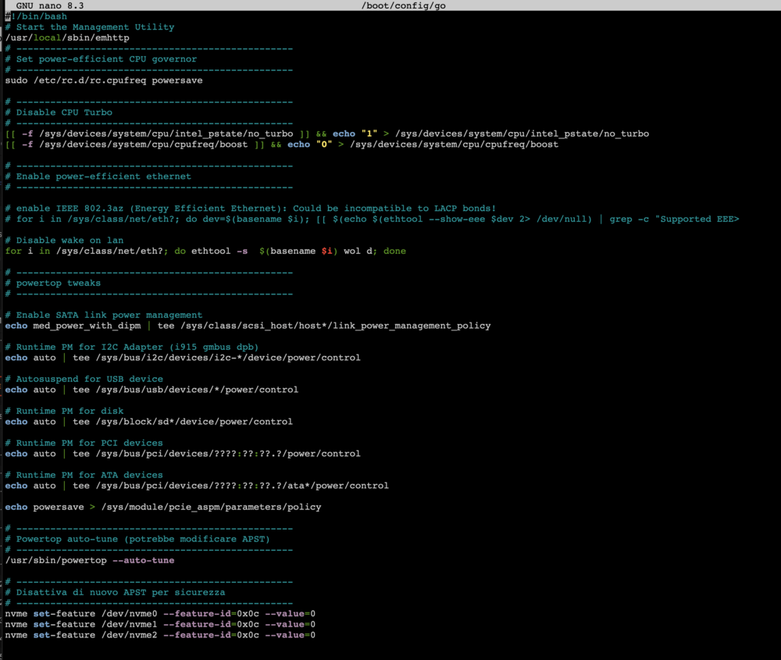Click '# Set power-efficient CPU governor' comment
781x660 pixels.
pyautogui.click(x=101, y=59)
